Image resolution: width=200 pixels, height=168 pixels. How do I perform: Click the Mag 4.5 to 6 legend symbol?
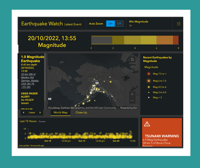coord(149,87)
